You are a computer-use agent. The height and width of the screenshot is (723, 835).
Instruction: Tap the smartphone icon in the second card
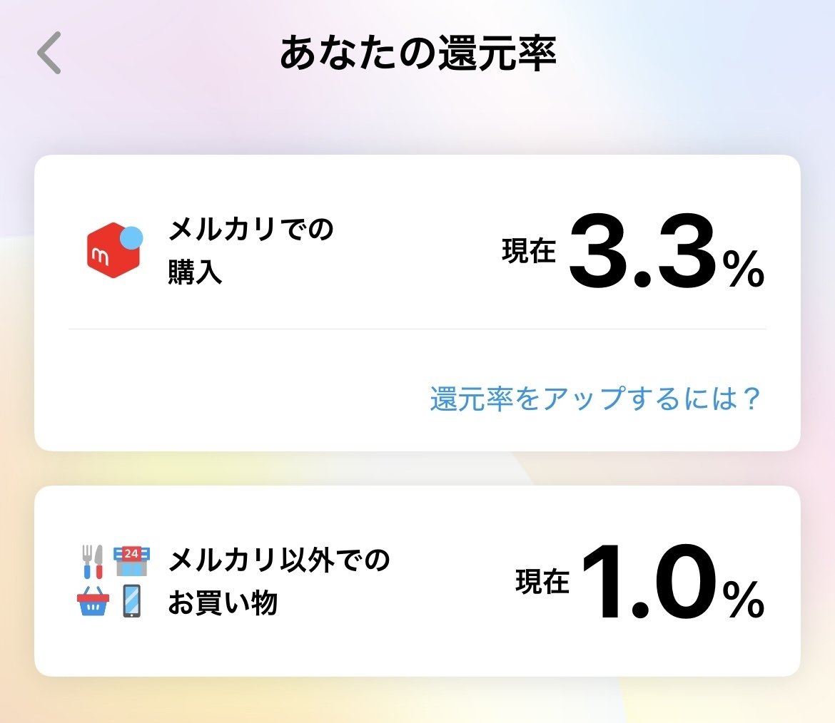pyautogui.click(x=133, y=602)
